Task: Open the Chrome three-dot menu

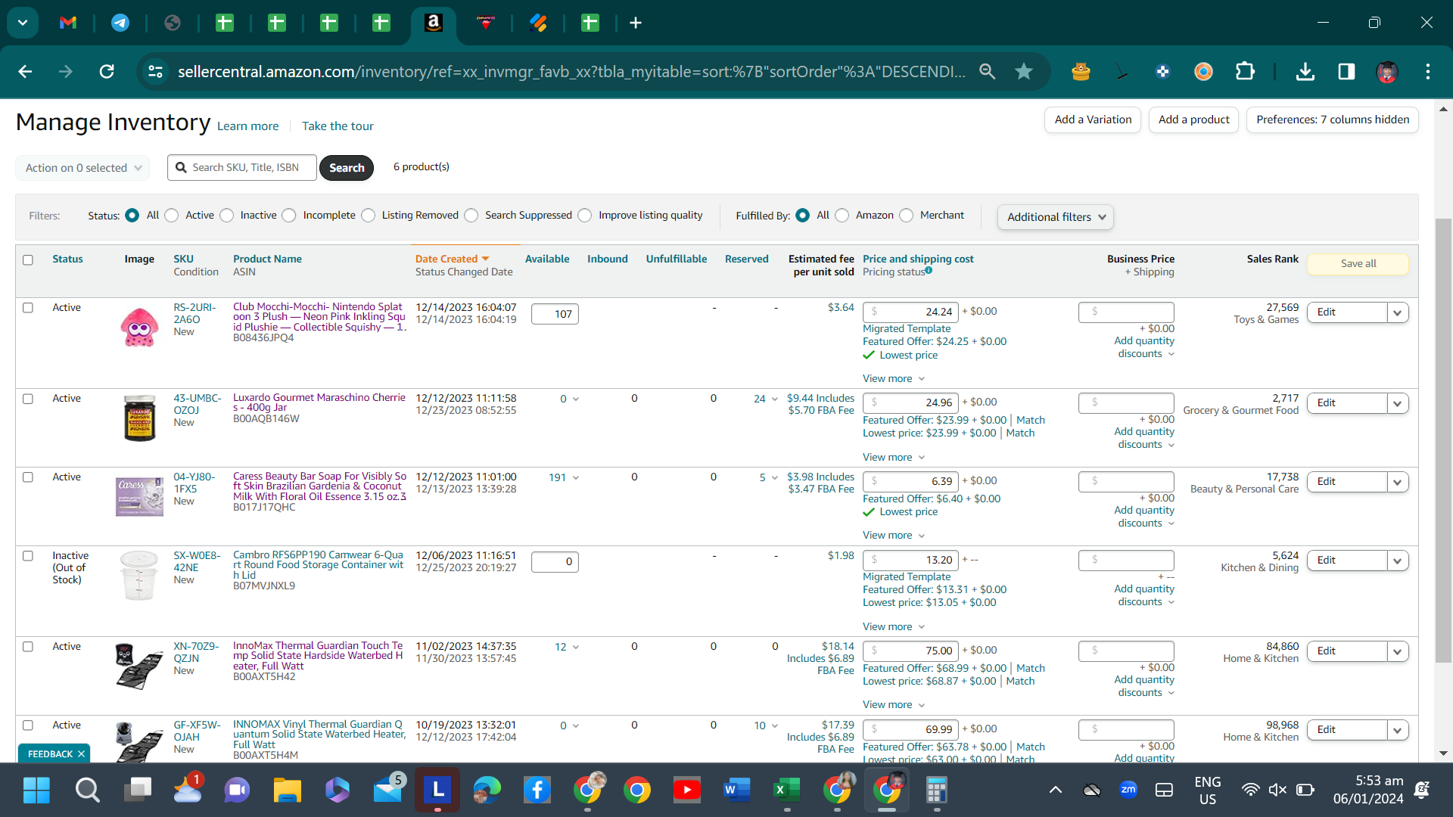Action: click(x=1428, y=71)
